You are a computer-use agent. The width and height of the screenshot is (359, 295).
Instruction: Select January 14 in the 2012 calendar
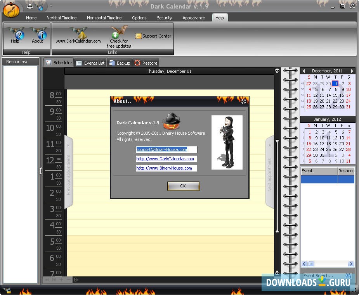click(348, 138)
